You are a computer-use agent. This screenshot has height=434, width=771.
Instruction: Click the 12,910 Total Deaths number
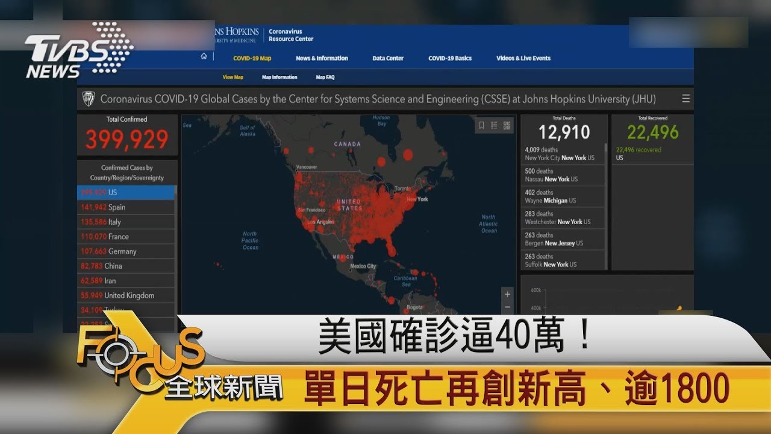(564, 133)
